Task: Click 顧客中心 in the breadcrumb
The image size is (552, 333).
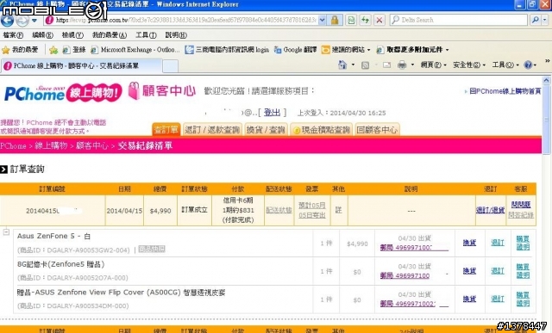Action: click(92, 145)
